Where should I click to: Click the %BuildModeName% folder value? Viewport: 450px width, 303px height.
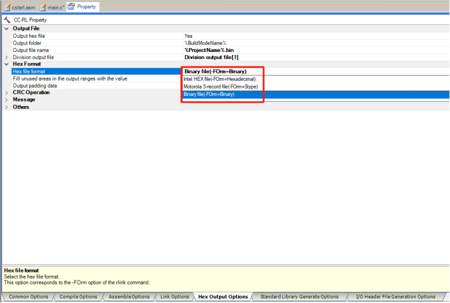(x=205, y=43)
